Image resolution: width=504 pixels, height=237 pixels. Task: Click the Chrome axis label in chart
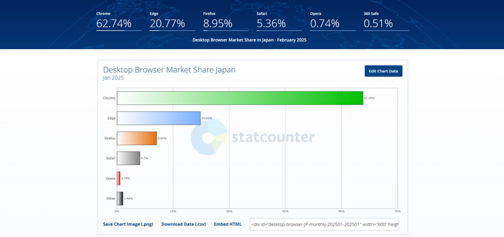(109, 98)
